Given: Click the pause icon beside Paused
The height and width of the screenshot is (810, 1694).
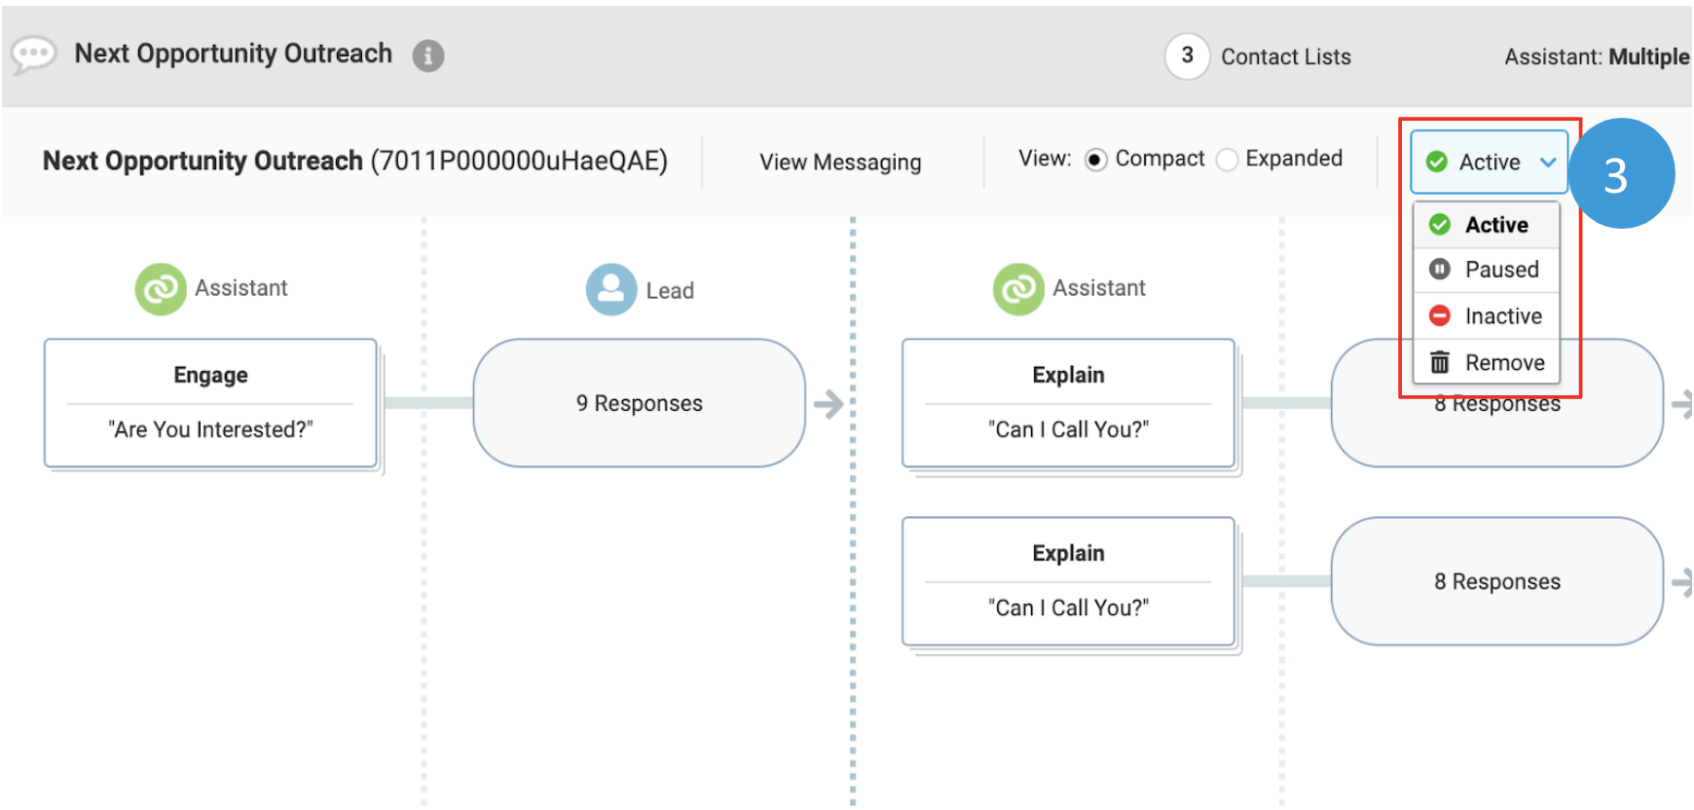Looking at the screenshot, I should pos(1440,269).
